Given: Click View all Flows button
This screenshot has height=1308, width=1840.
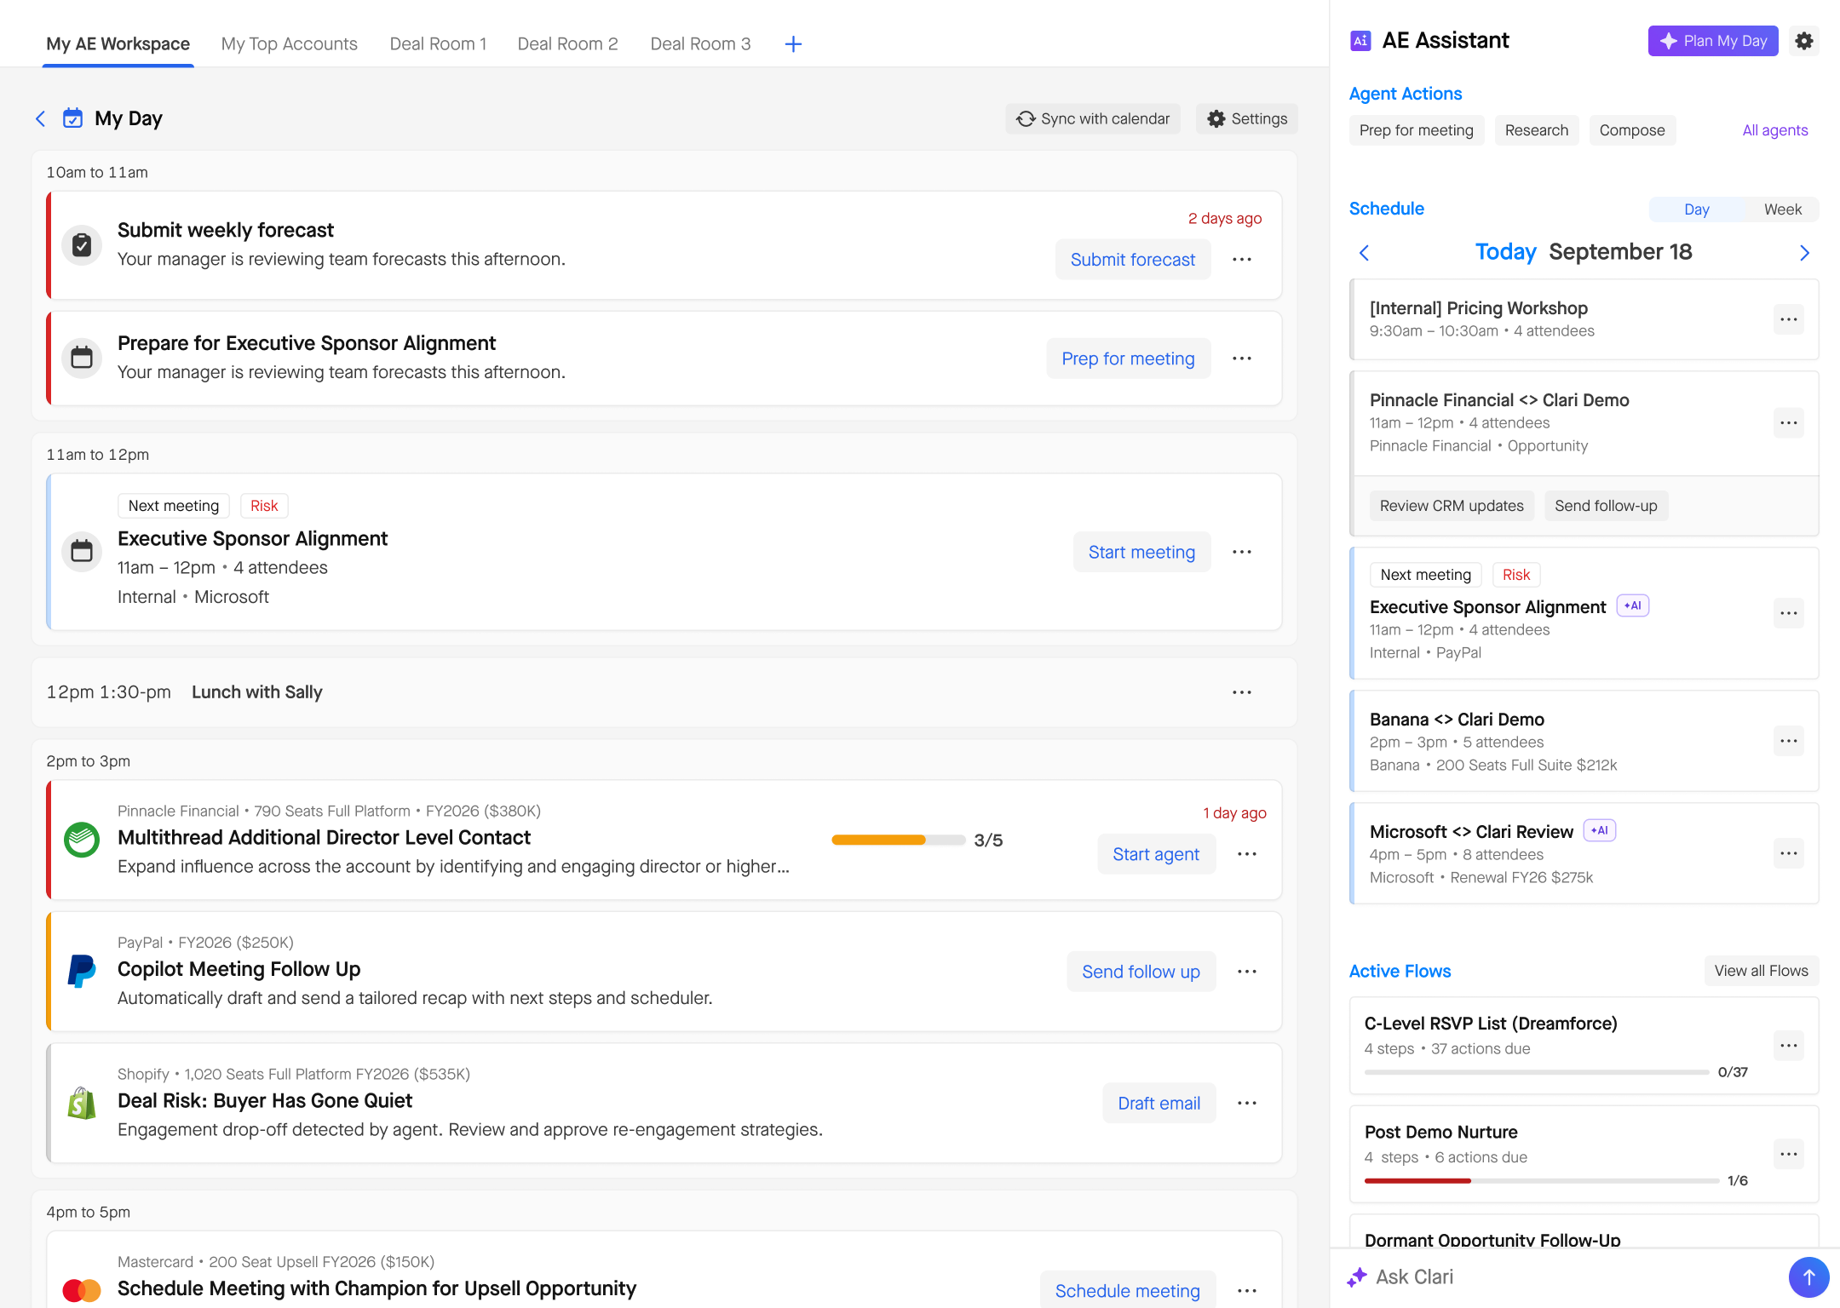Looking at the screenshot, I should [x=1761, y=971].
